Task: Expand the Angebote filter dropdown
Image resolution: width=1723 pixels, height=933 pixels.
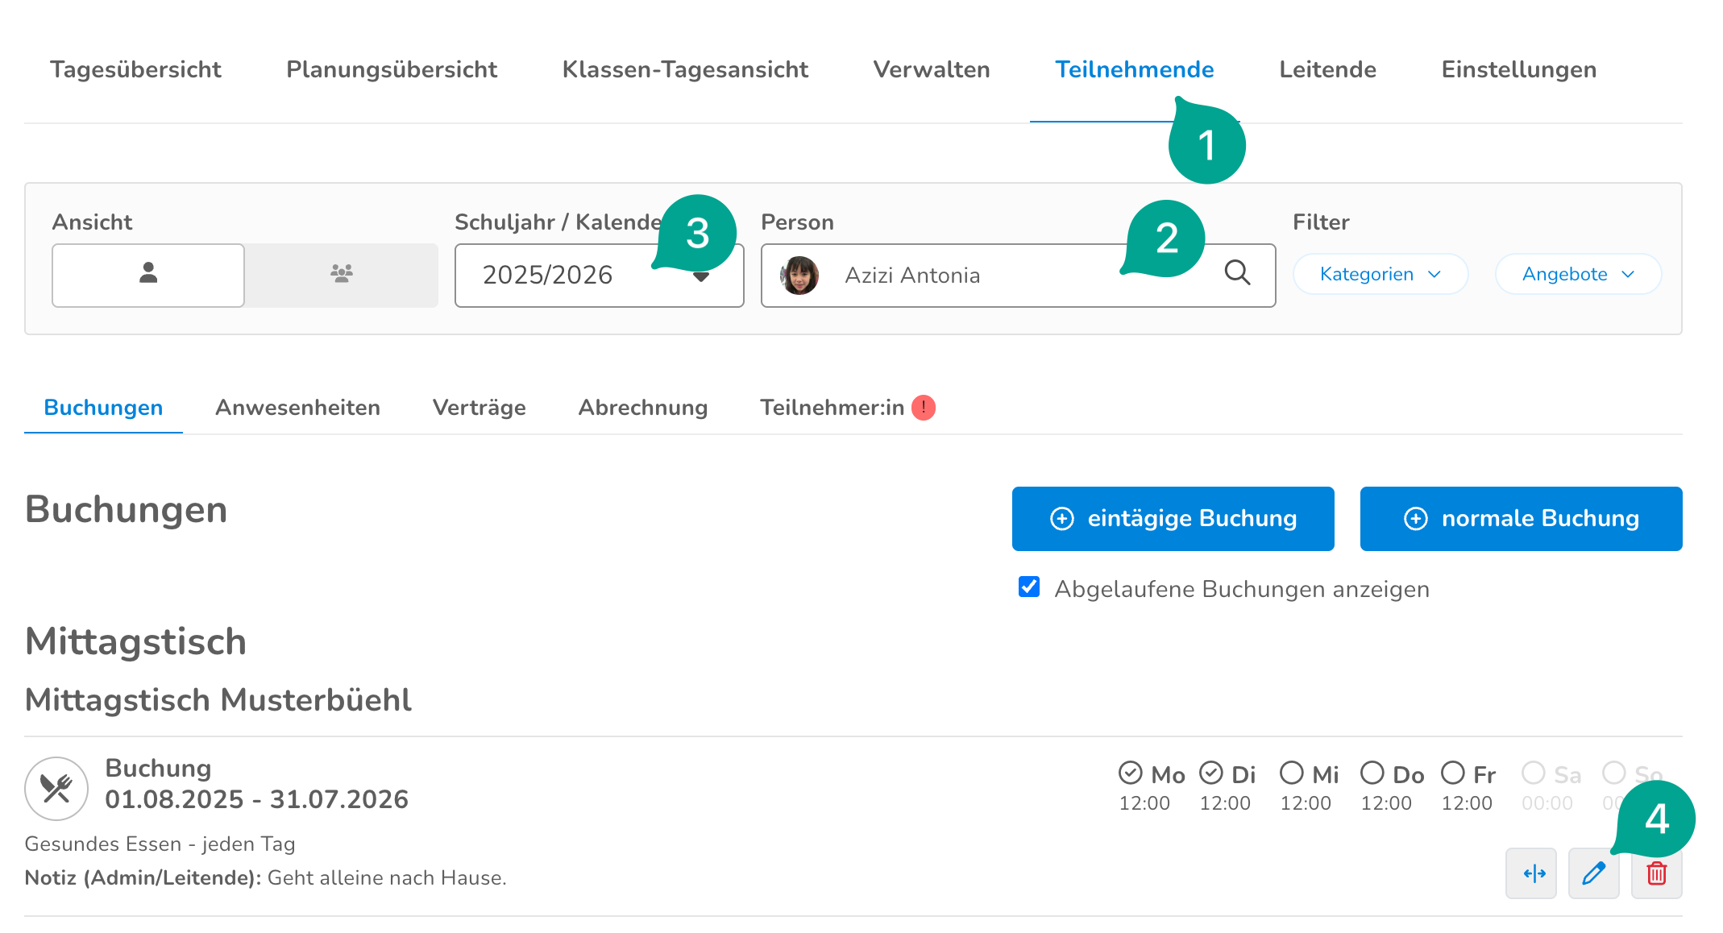Action: (x=1578, y=275)
